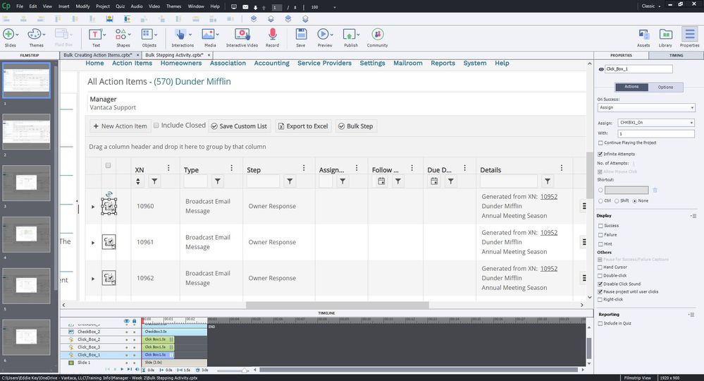Select slide 2 thumbnail in the filmstrip
The height and width of the screenshot is (381, 704).
pos(27,132)
